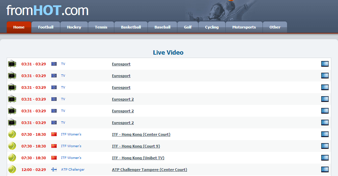The height and width of the screenshot is (176, 338).
Task: Click the tennis ball icon for ITF Hong Kong Court 9
Action: [12, 146]
